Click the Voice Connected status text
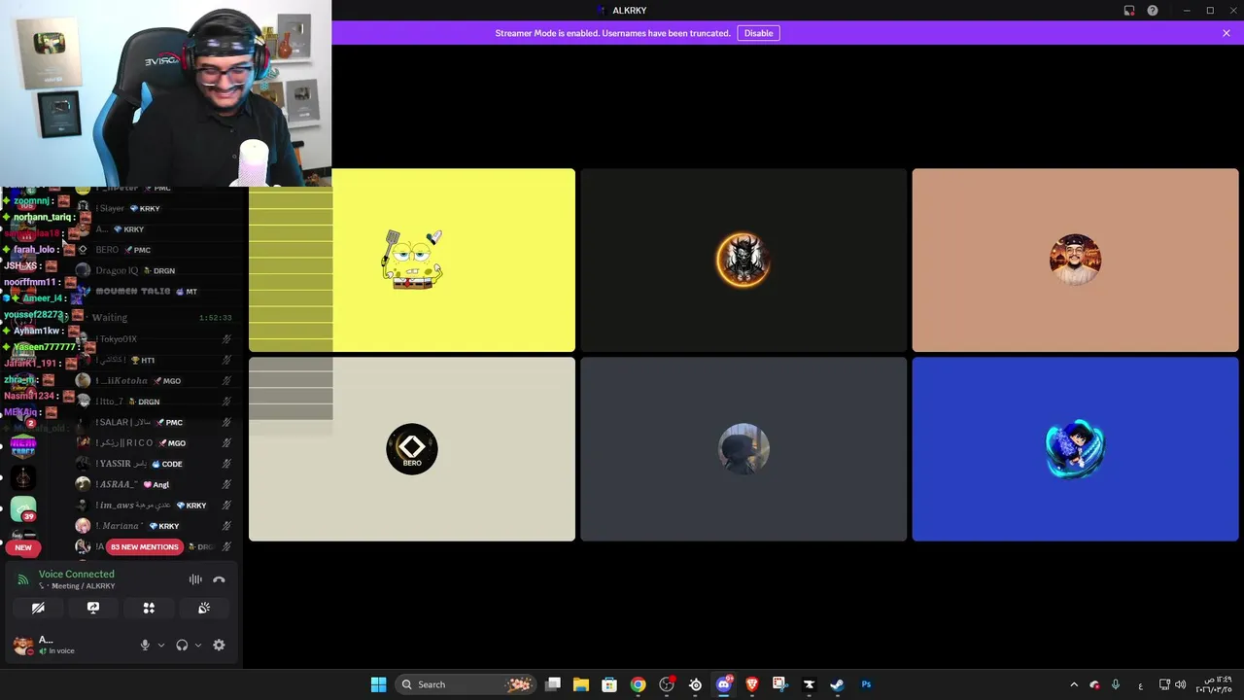This screenshot has height=700, width=1244. 76,574
